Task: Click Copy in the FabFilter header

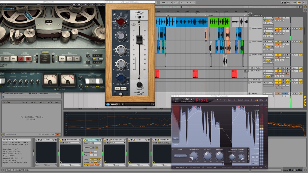Action: coord(229,100)
